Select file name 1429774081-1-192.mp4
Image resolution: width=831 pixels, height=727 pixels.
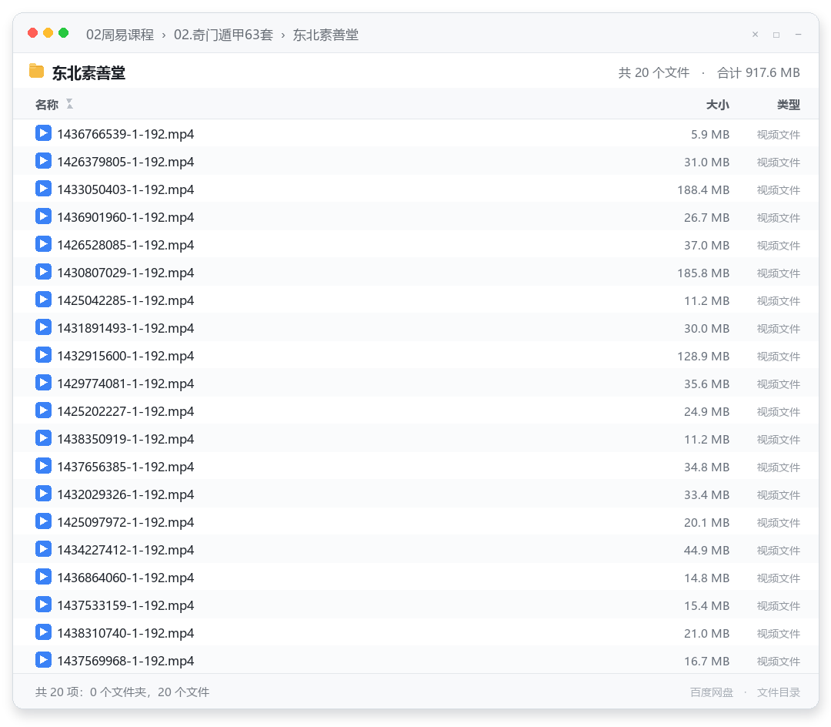click(125, 384)
